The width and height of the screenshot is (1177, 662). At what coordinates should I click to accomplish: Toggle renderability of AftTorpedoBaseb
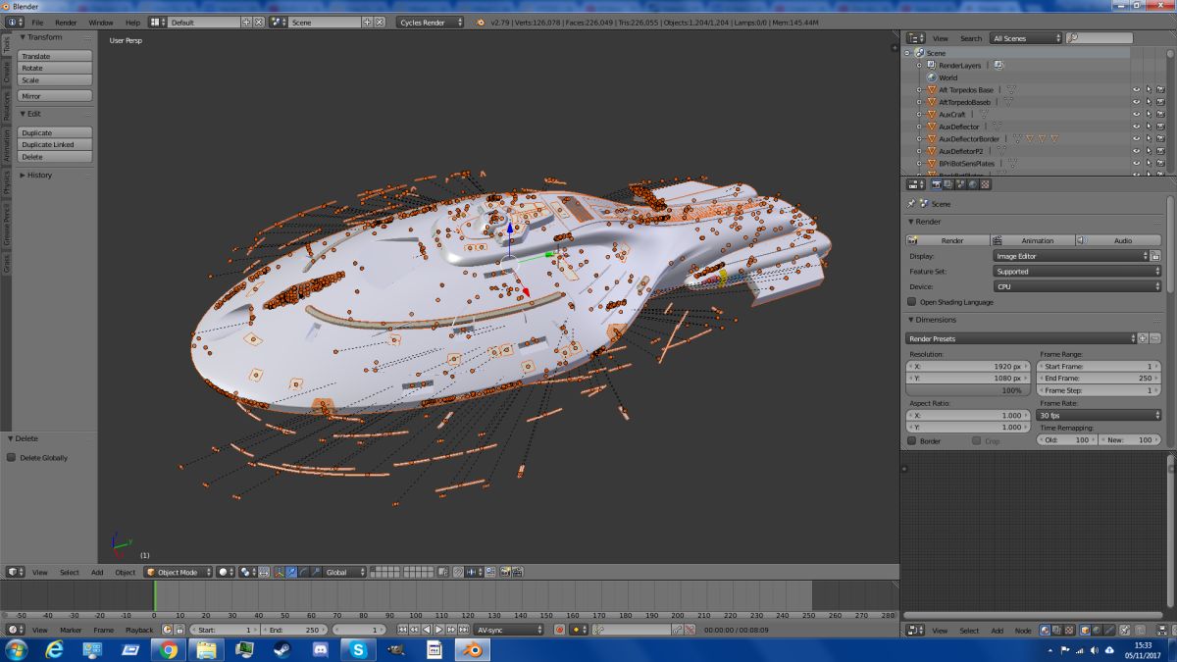click(x=1161, y=102)
